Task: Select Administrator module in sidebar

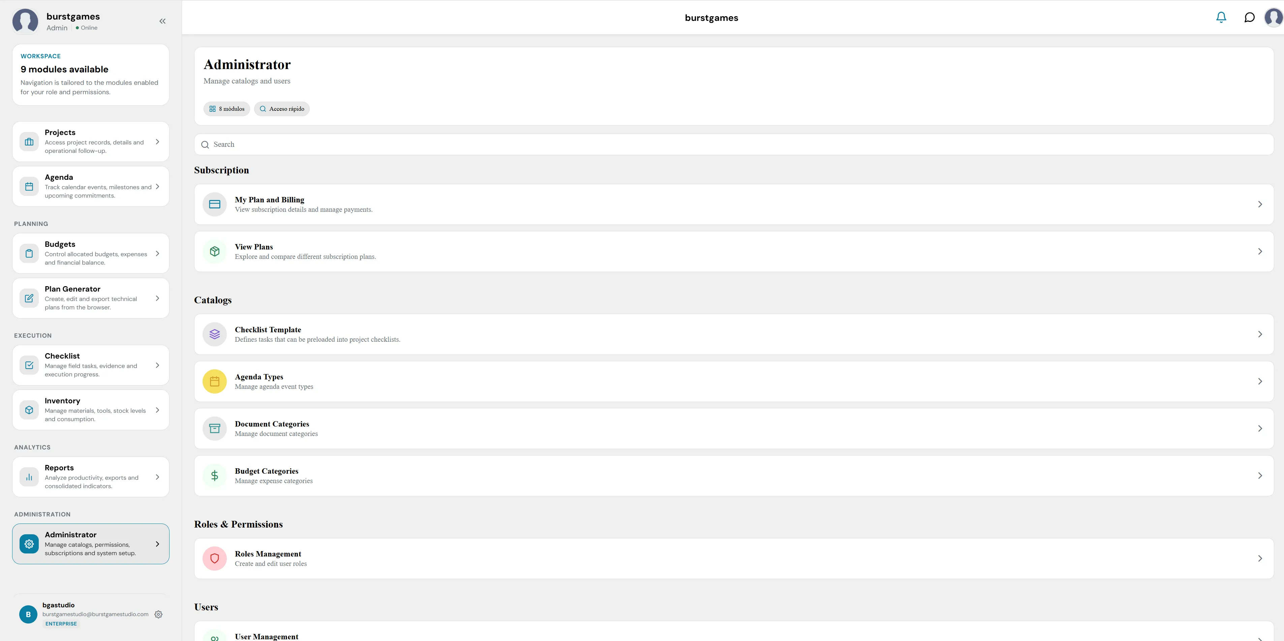Action: (91, 543)
